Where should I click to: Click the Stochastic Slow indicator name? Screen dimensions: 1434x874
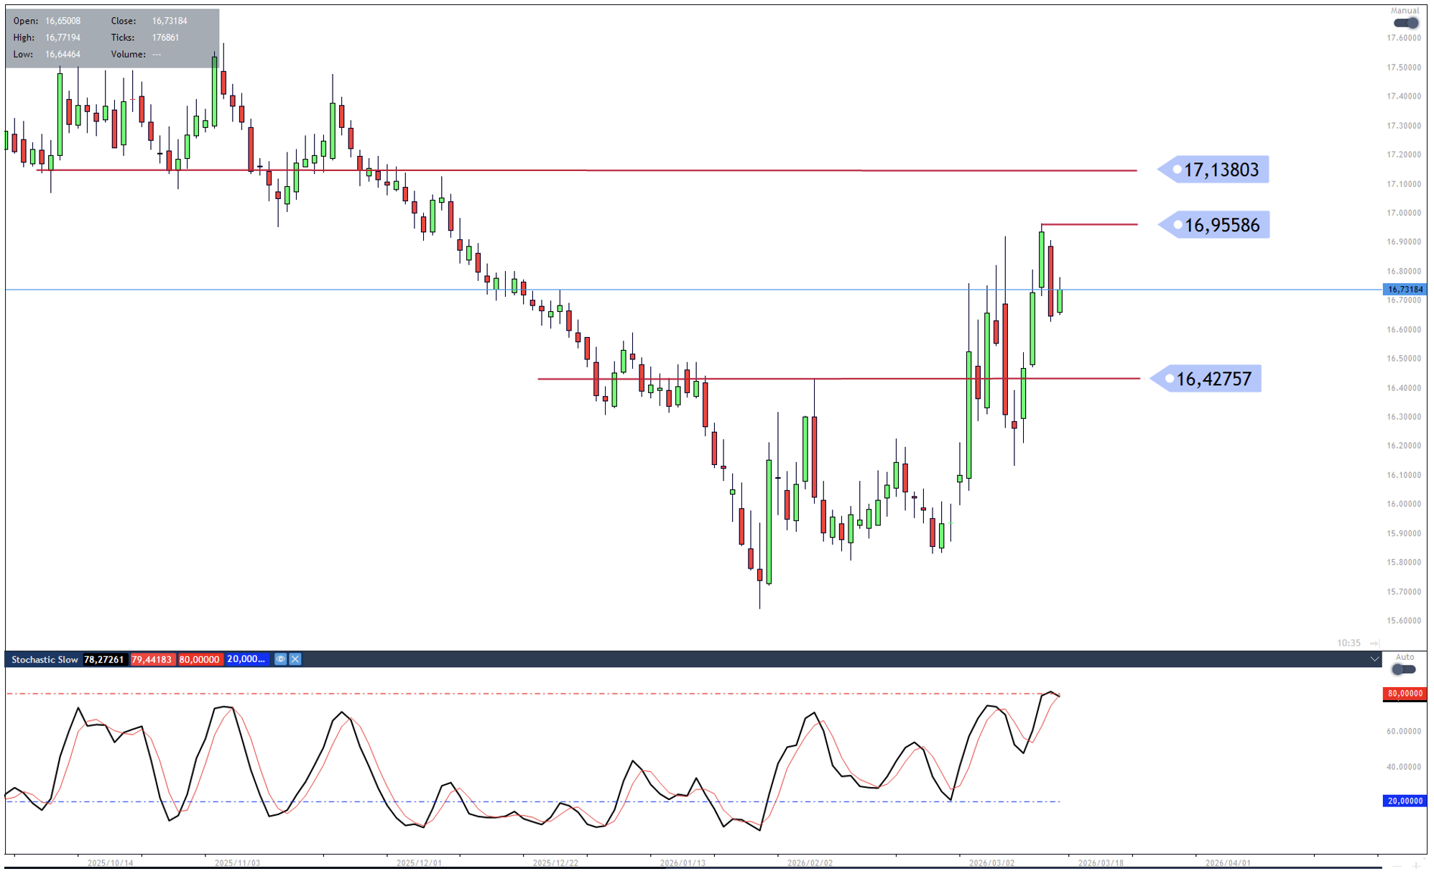click(45, 659)
